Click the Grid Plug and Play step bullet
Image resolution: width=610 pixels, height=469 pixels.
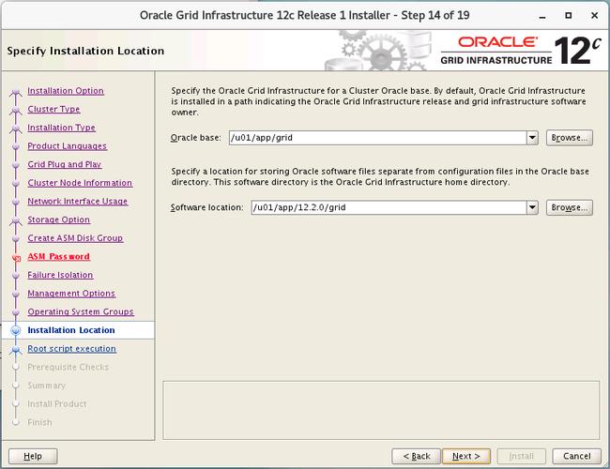[x=16, y=165]
